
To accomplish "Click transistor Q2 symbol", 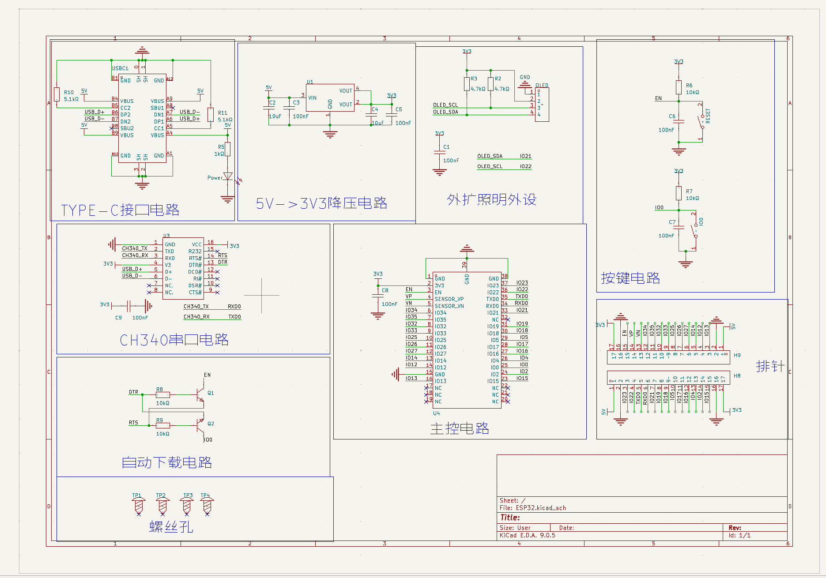I will tap(200, 425).
